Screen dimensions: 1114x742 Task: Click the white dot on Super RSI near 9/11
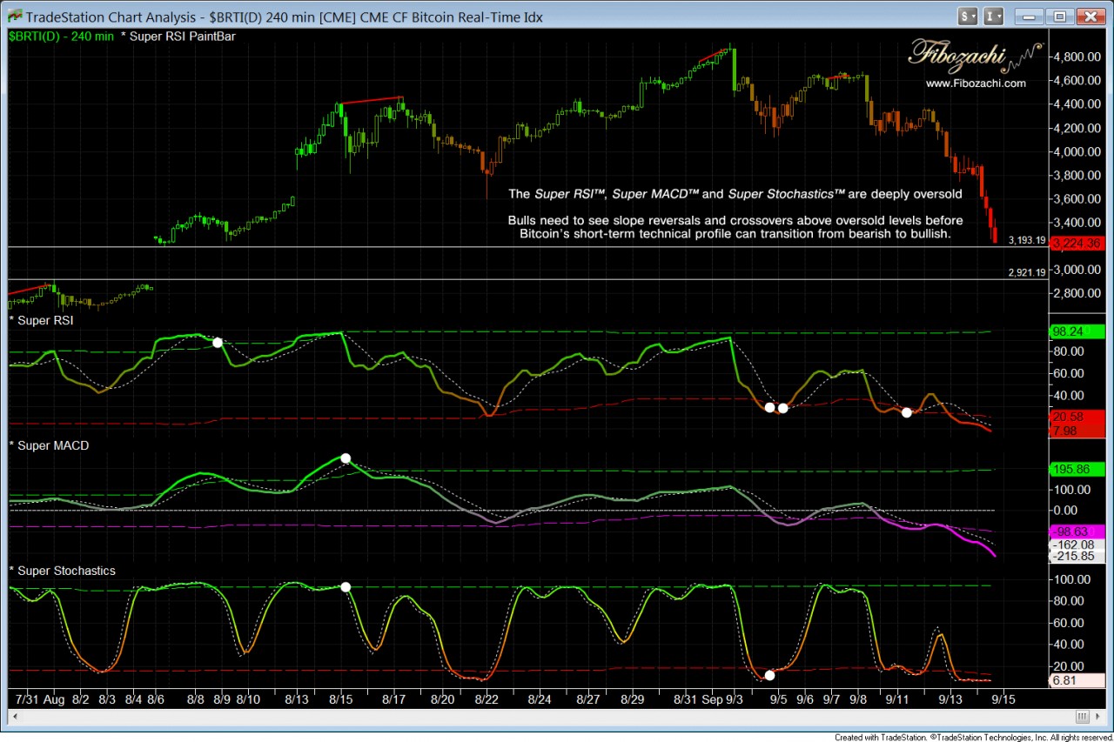(907, 412)
